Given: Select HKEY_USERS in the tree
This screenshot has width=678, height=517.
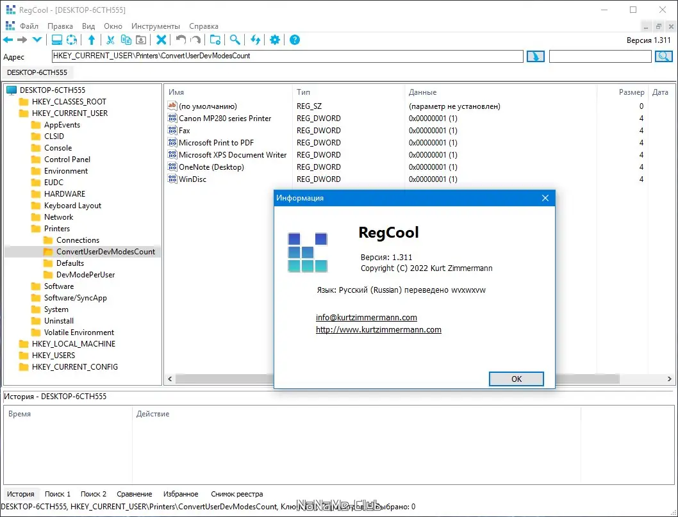Looking at the screenshot, I should coord(53,356).
